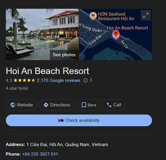This screenshot has height=160, width=166.
Task: Open the rating info circle icon
Action: click(x=85, y=80)
